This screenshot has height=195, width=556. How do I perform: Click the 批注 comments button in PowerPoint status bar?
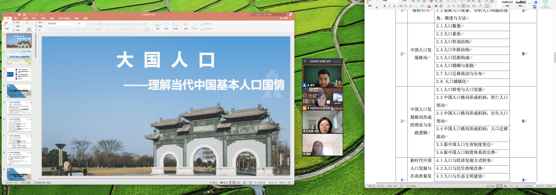[x=224, y=183]
